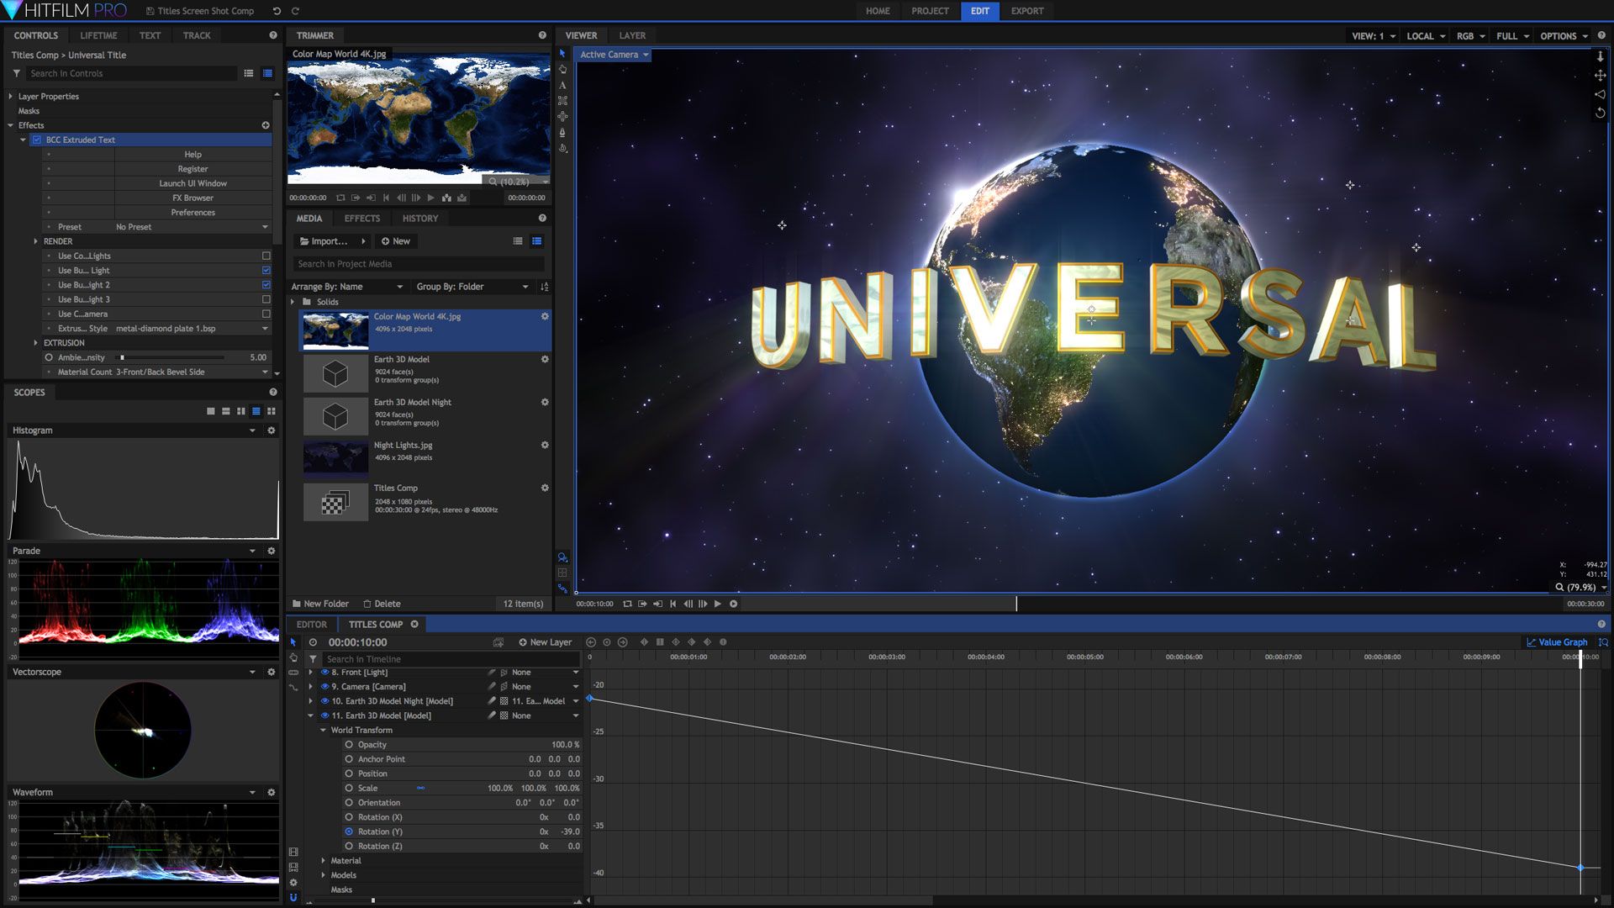Click the Delete trash icon in Media panel
Screen dimensions: 1614x908
[367, 604]
